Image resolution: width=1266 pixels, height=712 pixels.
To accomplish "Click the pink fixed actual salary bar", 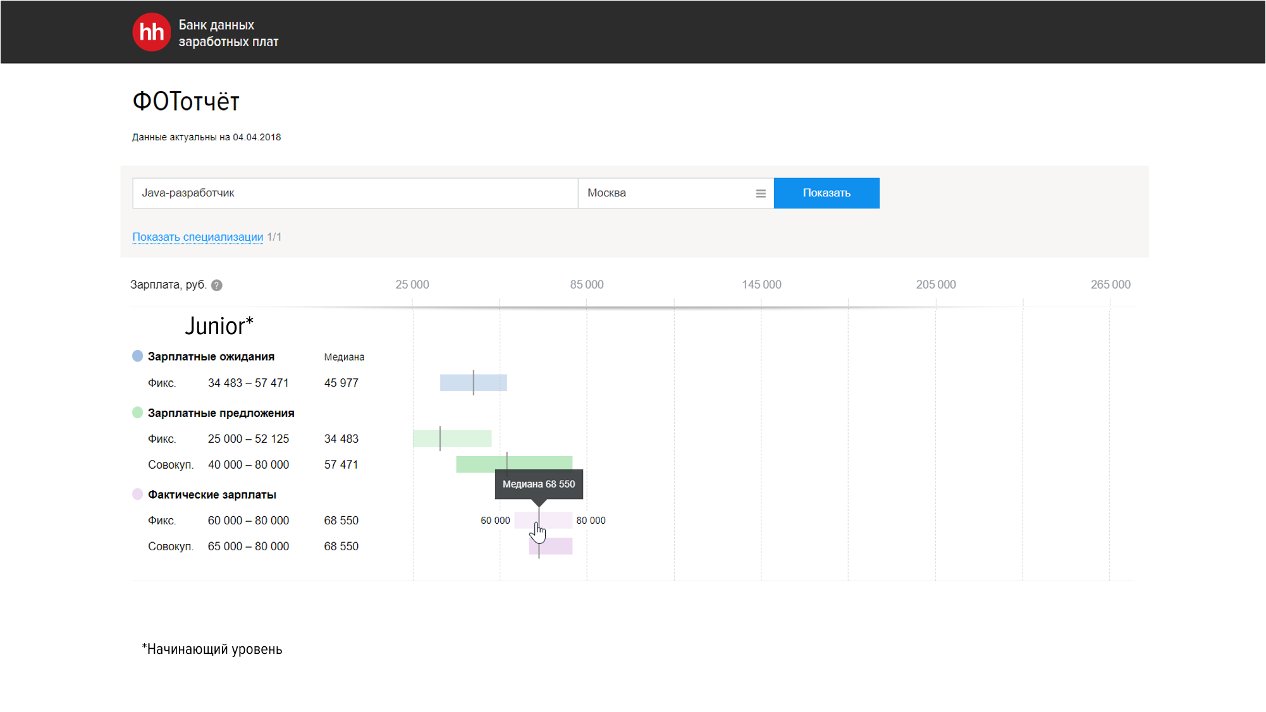I will 556,520.
